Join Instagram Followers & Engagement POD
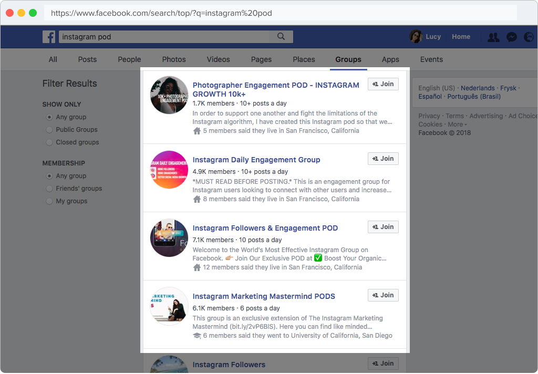538x374 pixels. pyautogui.click(x=383, y=227)
